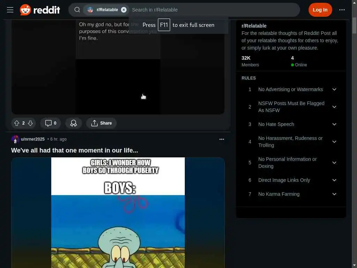This screenshot has width=357, height=268.
Task: Open the top-right three-dot options menu
Action: click(342, 10)
